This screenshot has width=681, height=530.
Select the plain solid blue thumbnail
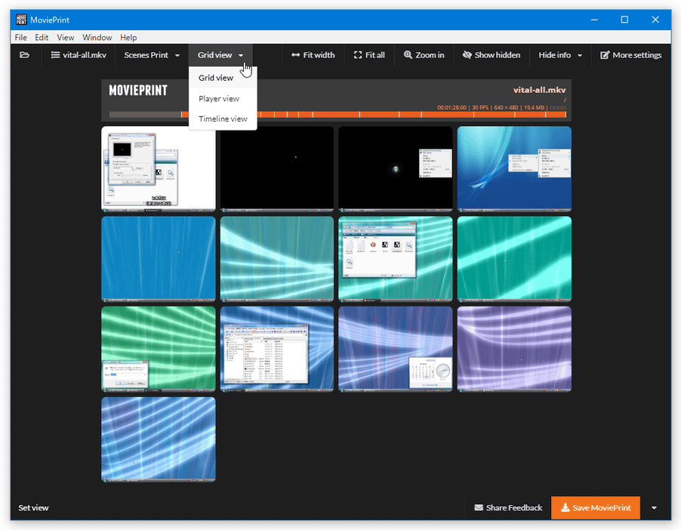tap(159, 258)
